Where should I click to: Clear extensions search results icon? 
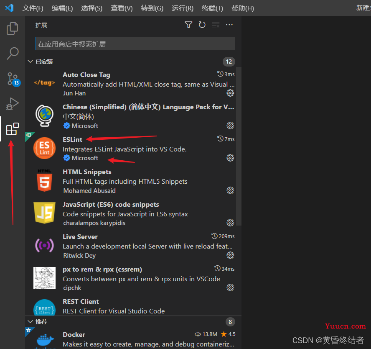tap(216, 25)
